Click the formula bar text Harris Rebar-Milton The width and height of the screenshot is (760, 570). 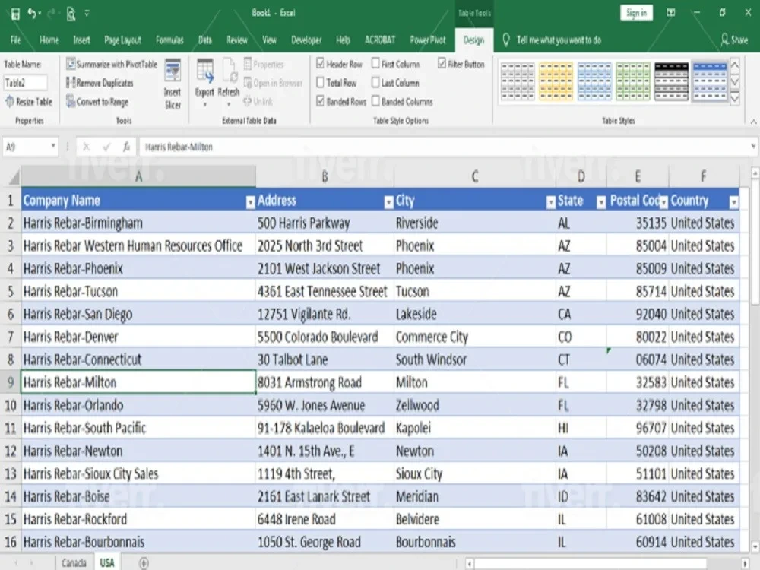pyautogui.click(x=179, y=147)
